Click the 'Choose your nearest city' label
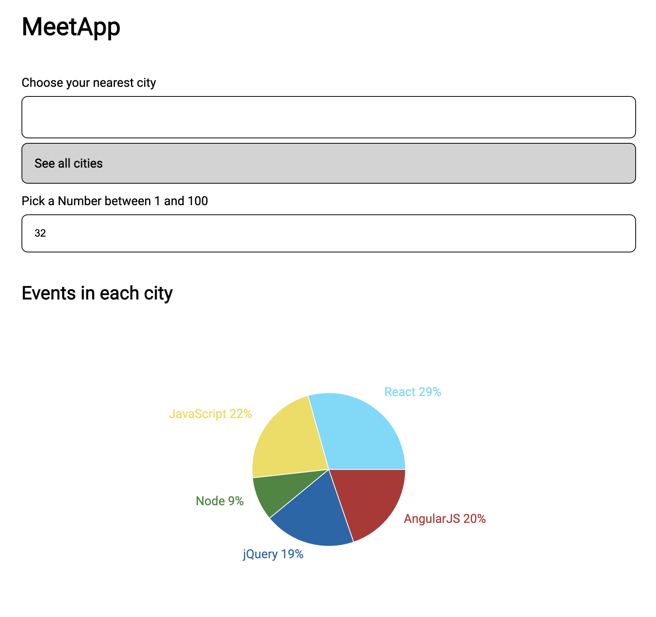This screenshot has height=617, width=656. [x=89, y=82]
